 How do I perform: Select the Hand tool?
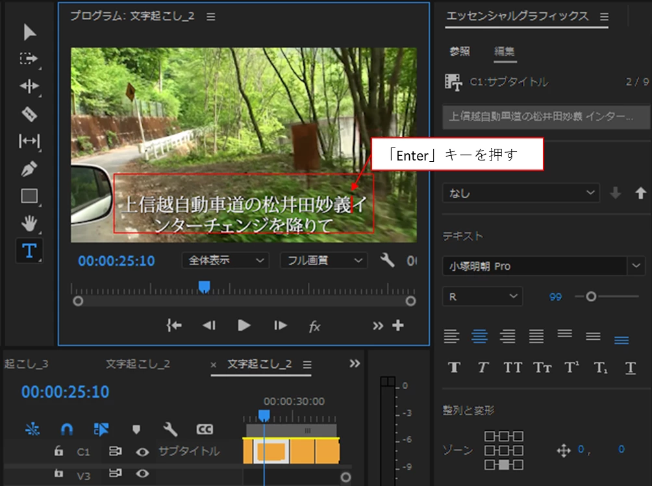29,224
